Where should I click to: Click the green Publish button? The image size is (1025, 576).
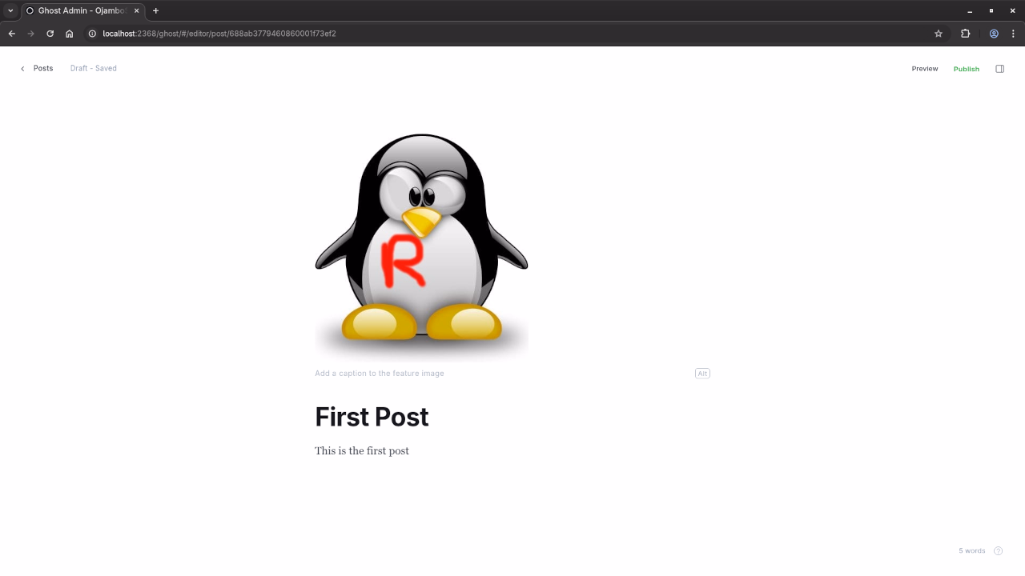tap(966, 69)
